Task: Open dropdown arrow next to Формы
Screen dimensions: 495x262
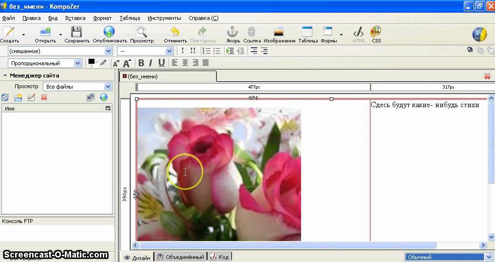Action: pyautogui.click(x=341, y=35)
